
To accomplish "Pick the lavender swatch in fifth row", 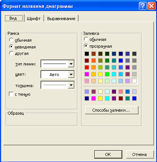I will [128, 81].
